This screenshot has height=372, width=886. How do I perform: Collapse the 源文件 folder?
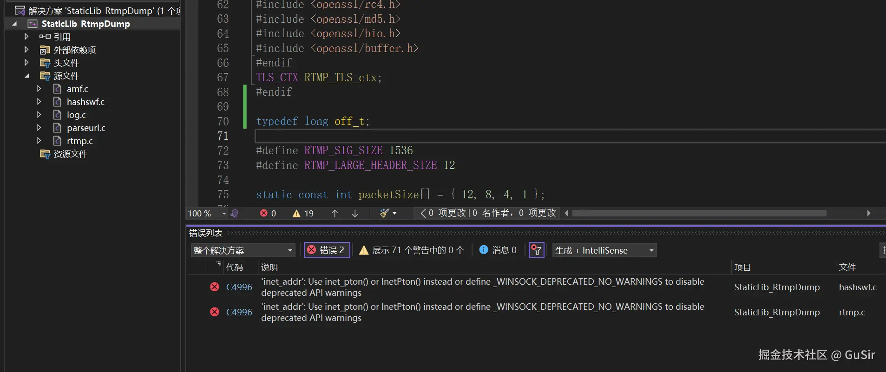pyautogui.click(x=26, y=76)
